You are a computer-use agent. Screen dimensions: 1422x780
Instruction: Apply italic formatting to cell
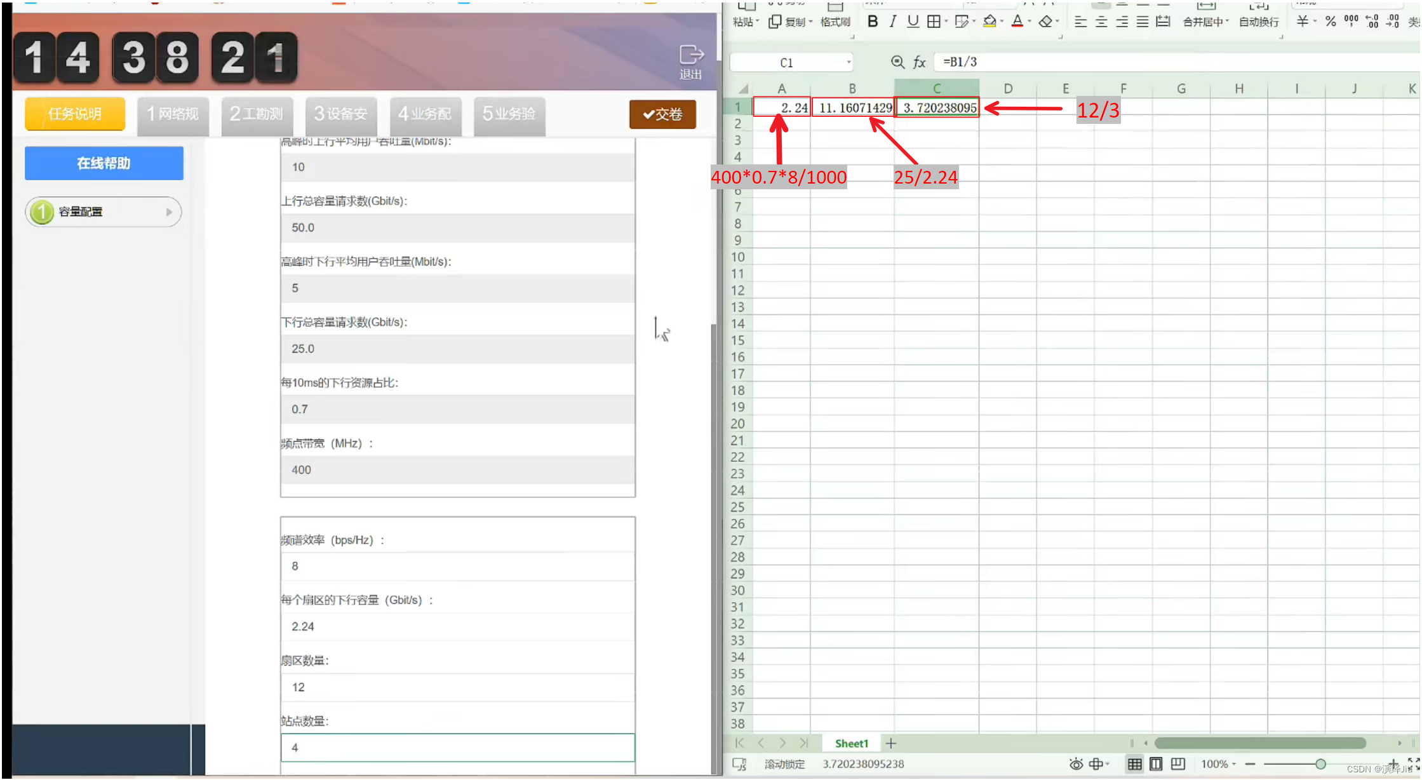[x=893, y=22]
